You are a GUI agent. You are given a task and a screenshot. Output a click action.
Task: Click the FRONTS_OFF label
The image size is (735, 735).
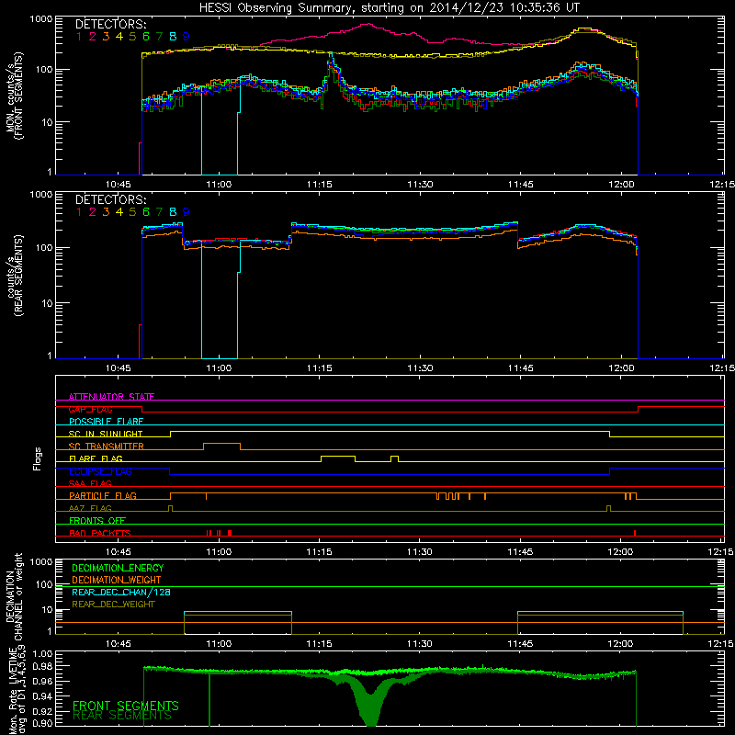[97, 521]
